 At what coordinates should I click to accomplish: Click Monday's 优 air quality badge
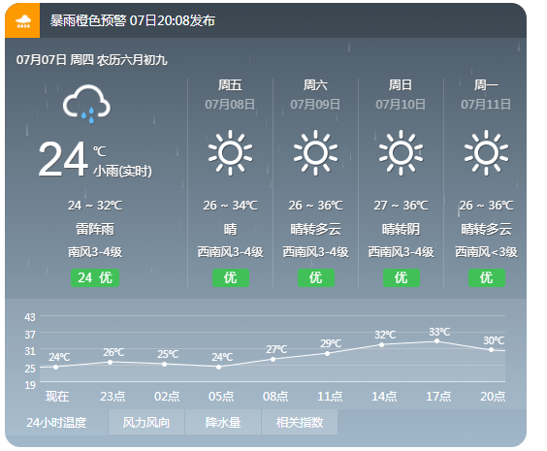(x=487, y=278)
